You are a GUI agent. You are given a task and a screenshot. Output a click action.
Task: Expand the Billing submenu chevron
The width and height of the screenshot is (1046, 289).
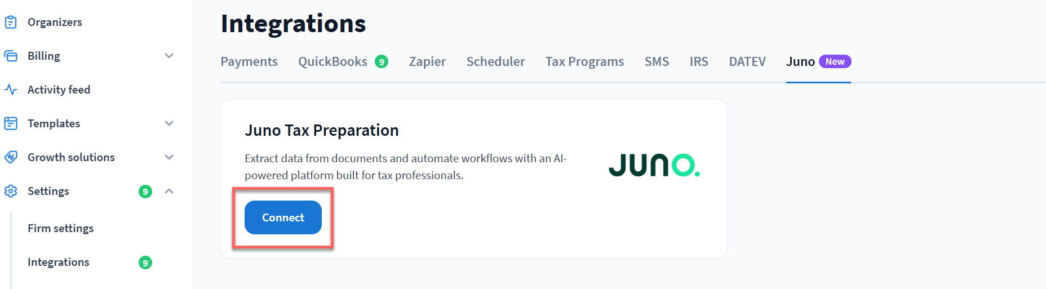pos(169,56)
